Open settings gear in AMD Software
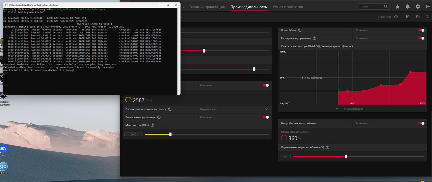432x182 pixels. click(418, 7)
